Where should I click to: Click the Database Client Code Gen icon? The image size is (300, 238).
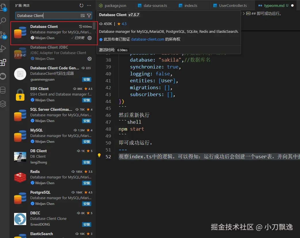coord(20,74)
